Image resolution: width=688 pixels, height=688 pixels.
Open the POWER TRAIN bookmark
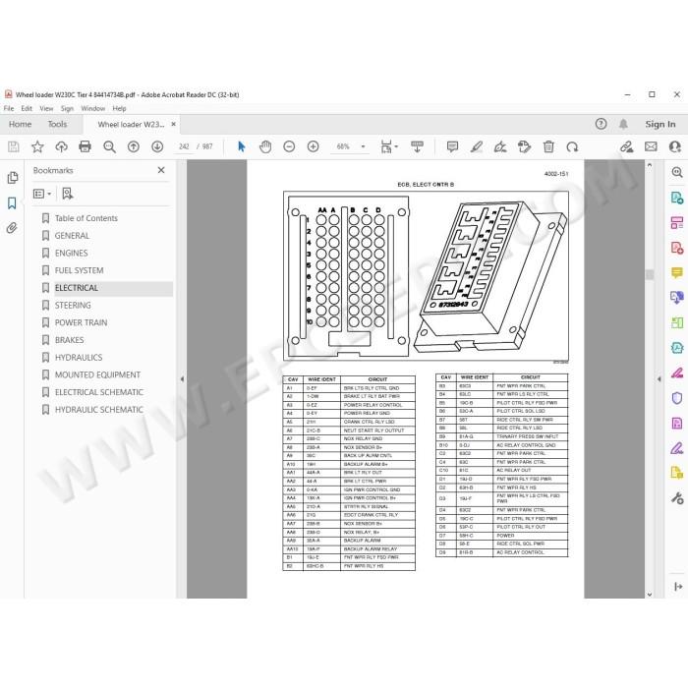click(81, 322)
